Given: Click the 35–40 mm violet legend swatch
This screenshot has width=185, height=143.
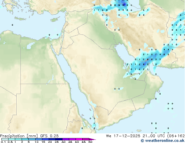Looking at the screenshot, I should tap(72, 139).
